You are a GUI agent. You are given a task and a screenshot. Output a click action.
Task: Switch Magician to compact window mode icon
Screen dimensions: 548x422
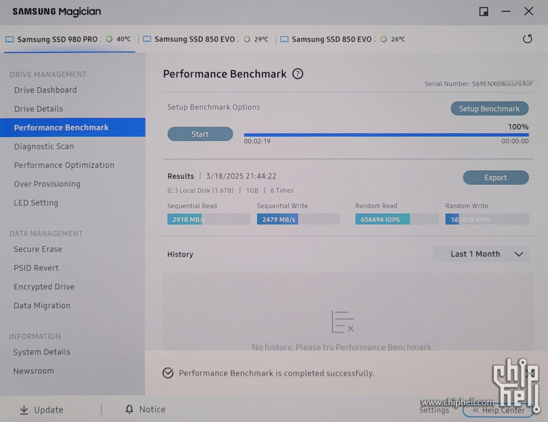(484, 12)
